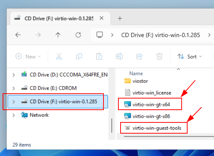Expand the Network tree node
214x156 pixels.
(x=13, y=115)
